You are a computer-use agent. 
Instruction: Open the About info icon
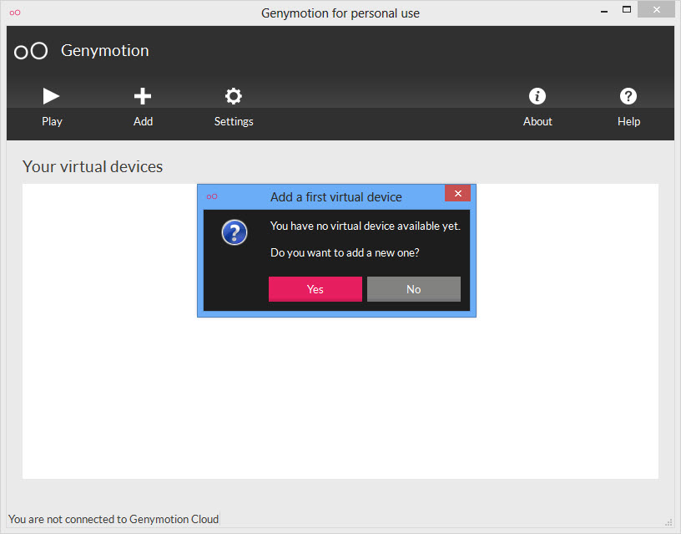[537, 96]
